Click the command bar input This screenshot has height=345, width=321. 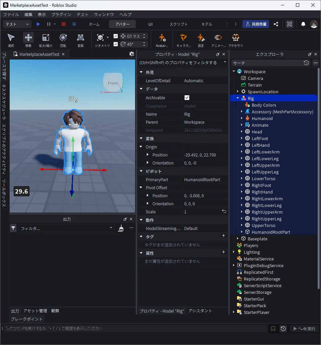(135, 329)
